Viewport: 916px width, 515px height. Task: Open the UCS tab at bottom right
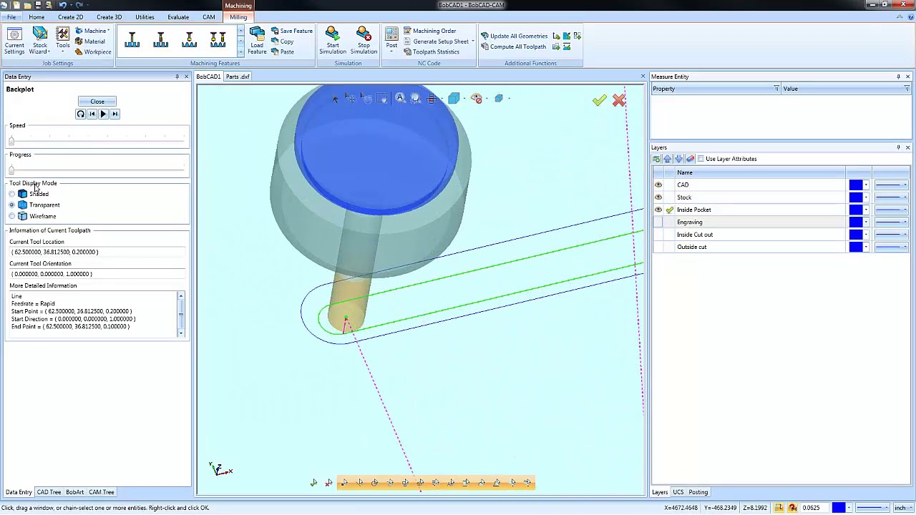coord(678,492)
